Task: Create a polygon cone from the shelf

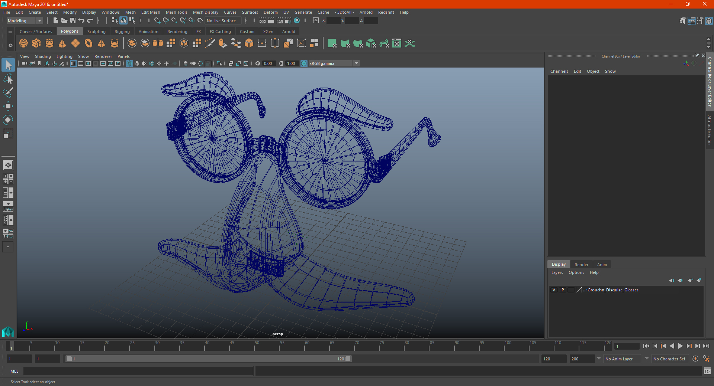Action: (62, 43)
